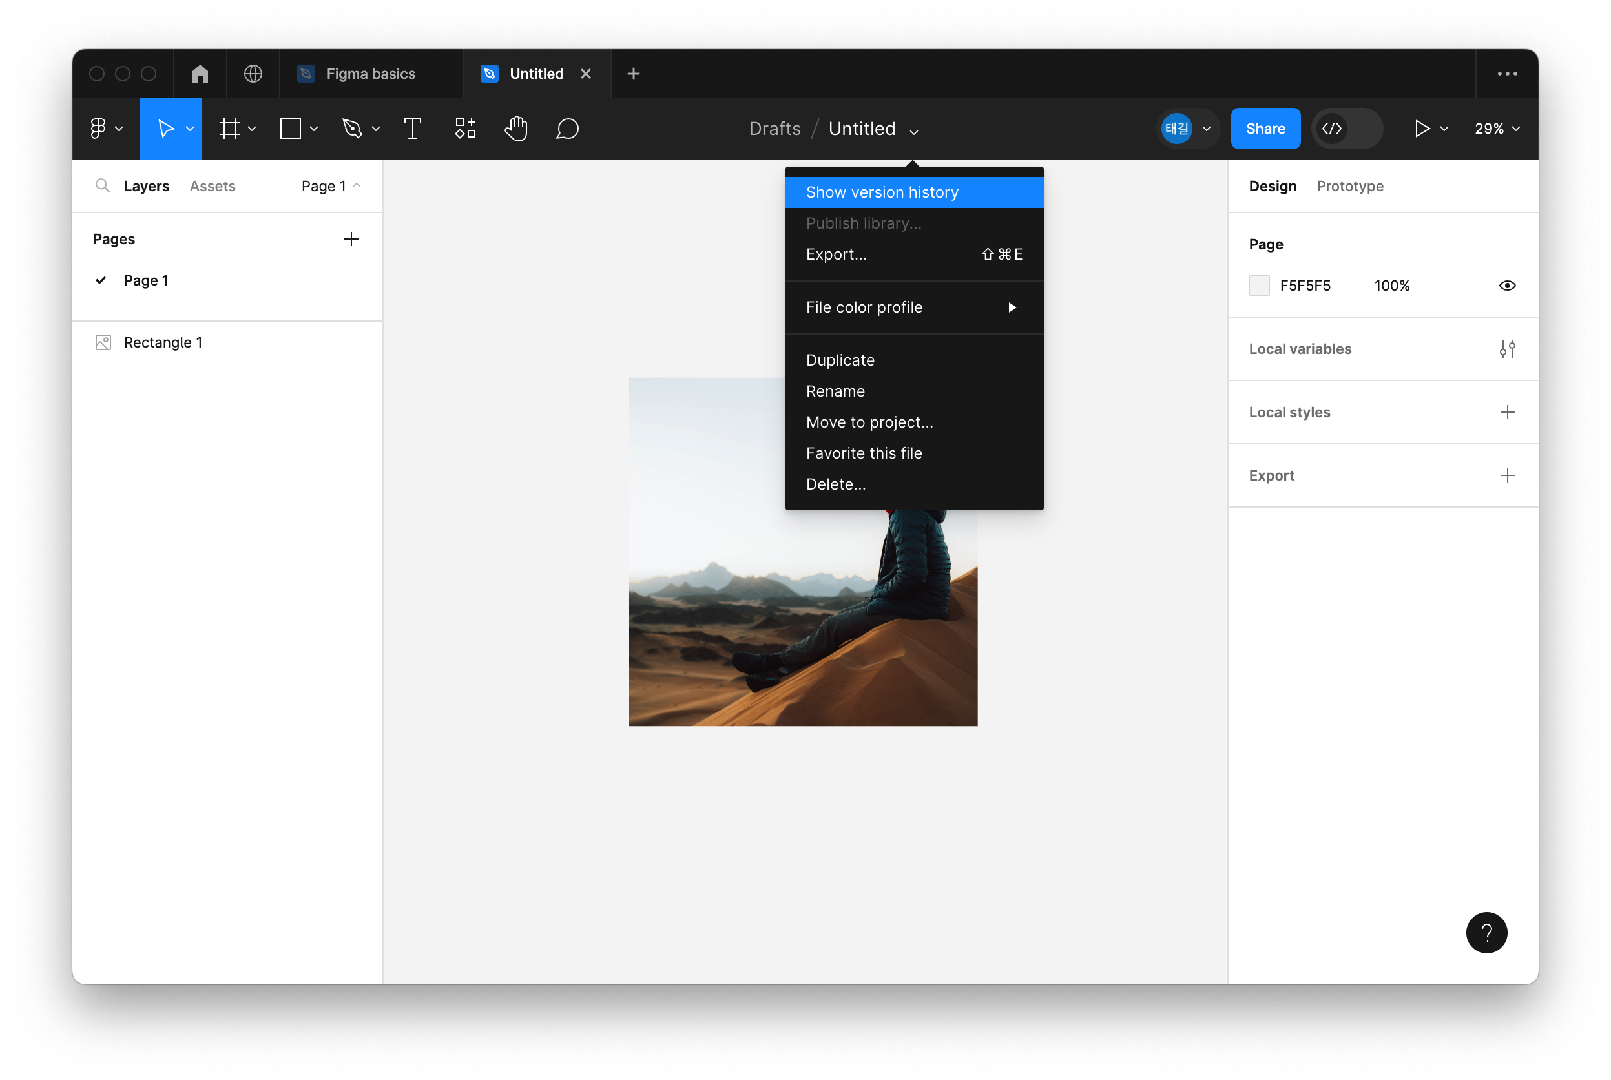The height and width of the screenshot is (1080, 1611).
Task: Select Rectangle 1 layer in layers panel
Action: pos(163,342)
